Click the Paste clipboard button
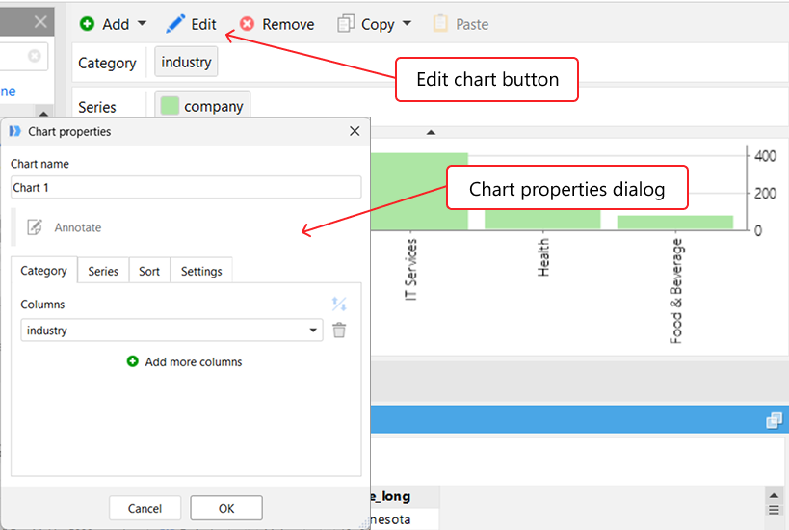Image resolution: width=789 pixels, height=530 pixels. [460, 24]
